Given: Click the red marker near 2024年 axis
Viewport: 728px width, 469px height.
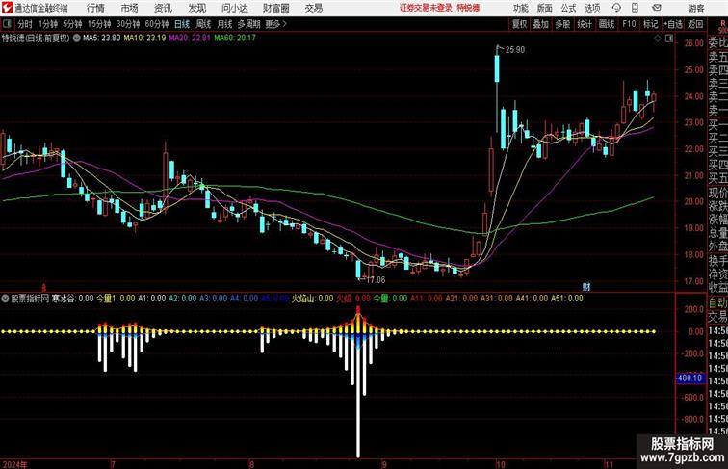Looking at the screenshot, I should (x=44, y=287).
